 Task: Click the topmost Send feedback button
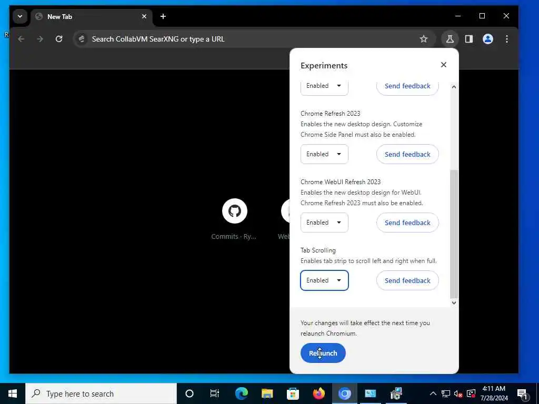(x=407, y=88)
